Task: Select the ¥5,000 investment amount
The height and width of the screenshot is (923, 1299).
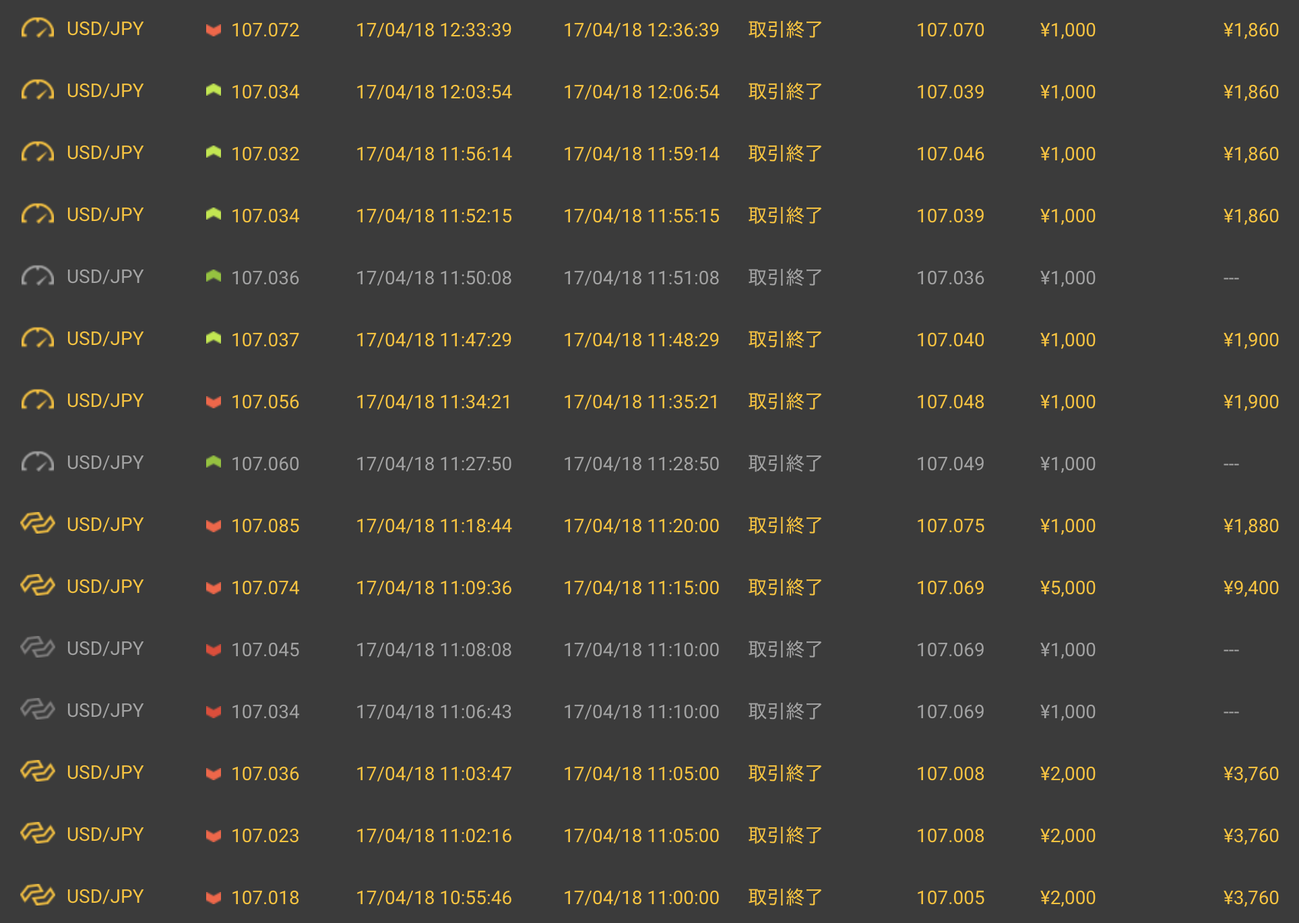Action: point(1067,587)
